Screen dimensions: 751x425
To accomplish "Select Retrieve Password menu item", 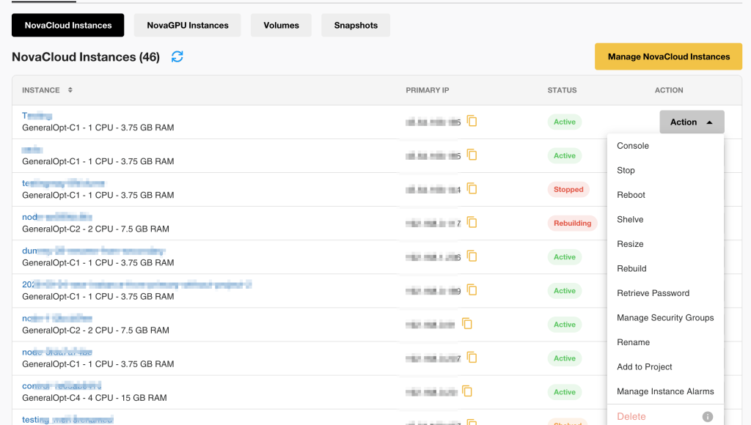I will (x=653, y=293).
